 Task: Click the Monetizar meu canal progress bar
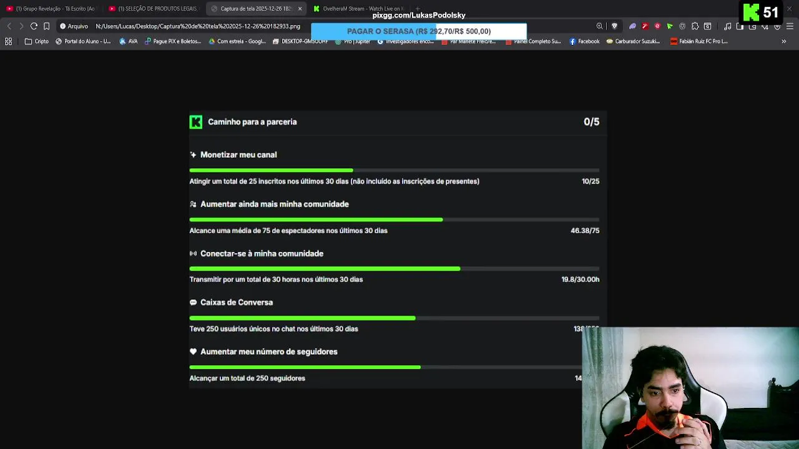[395, 170]
